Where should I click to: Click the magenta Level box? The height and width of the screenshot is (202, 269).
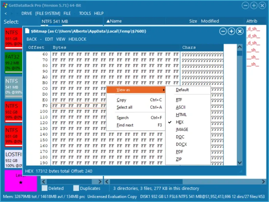click(21, 181)
